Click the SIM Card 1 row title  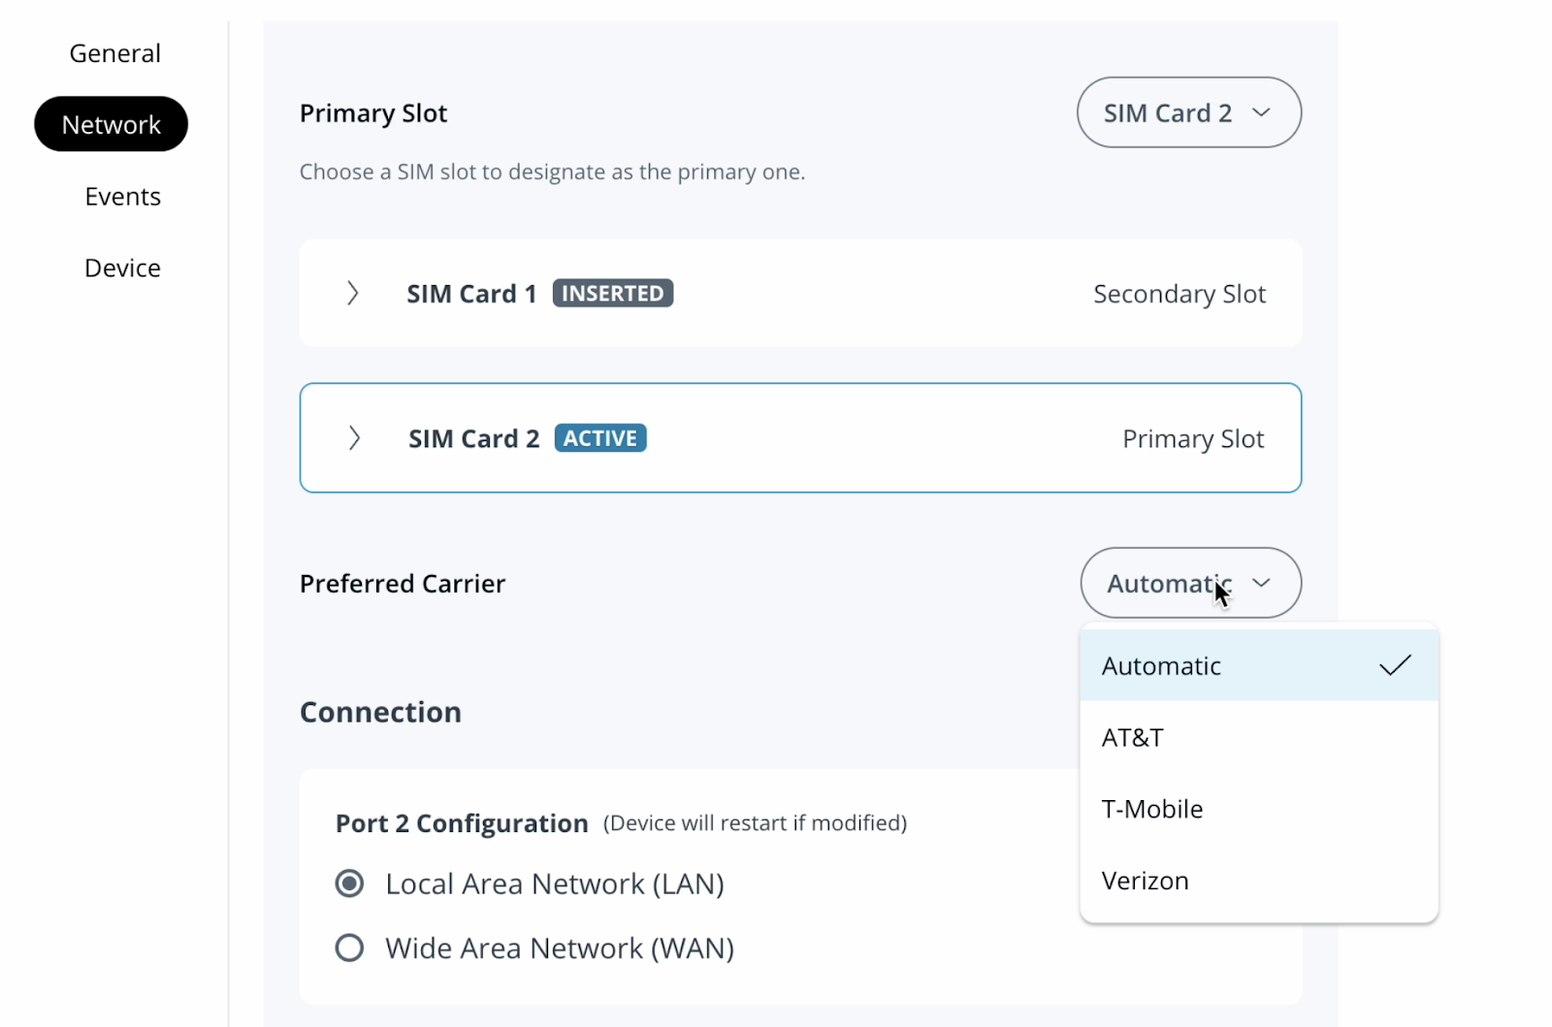coord(471,294)
